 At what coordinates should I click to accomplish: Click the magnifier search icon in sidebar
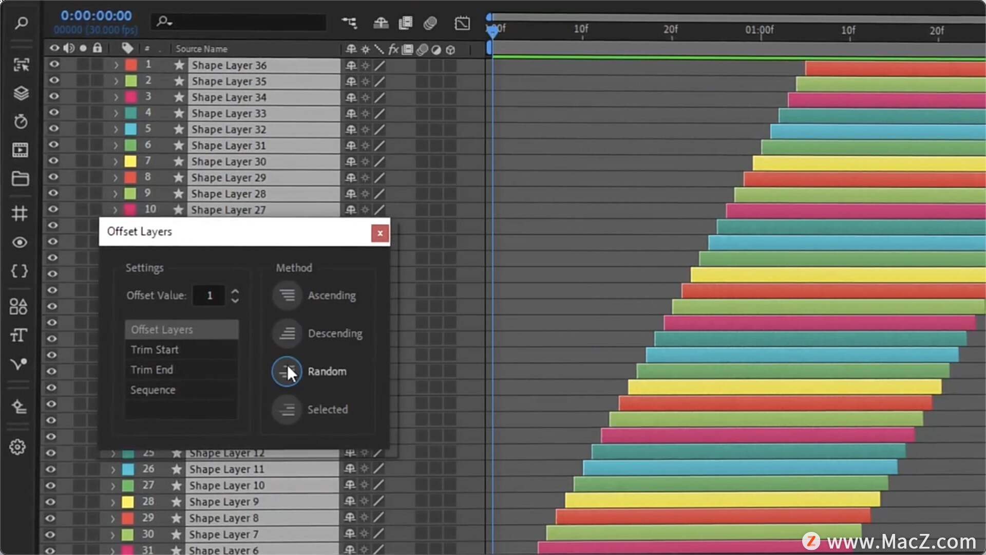[x=21, y=23]
